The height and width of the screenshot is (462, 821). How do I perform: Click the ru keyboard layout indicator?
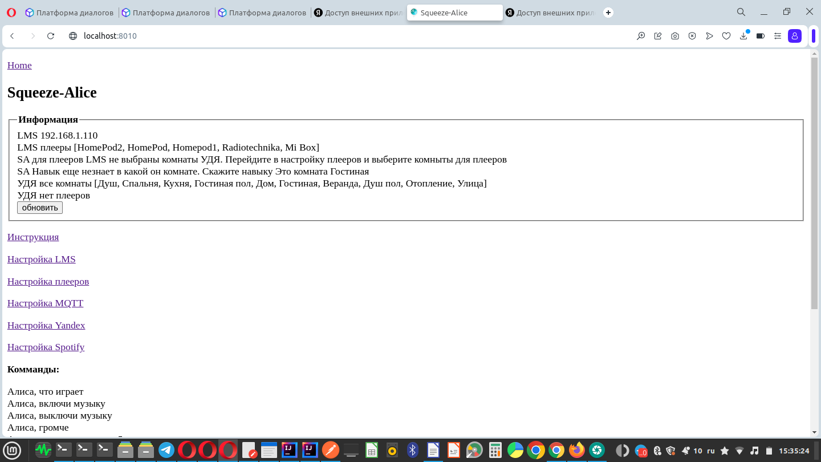tap(711, 451)
